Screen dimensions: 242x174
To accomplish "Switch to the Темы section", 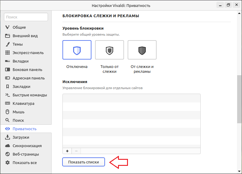I will point(26,44).
